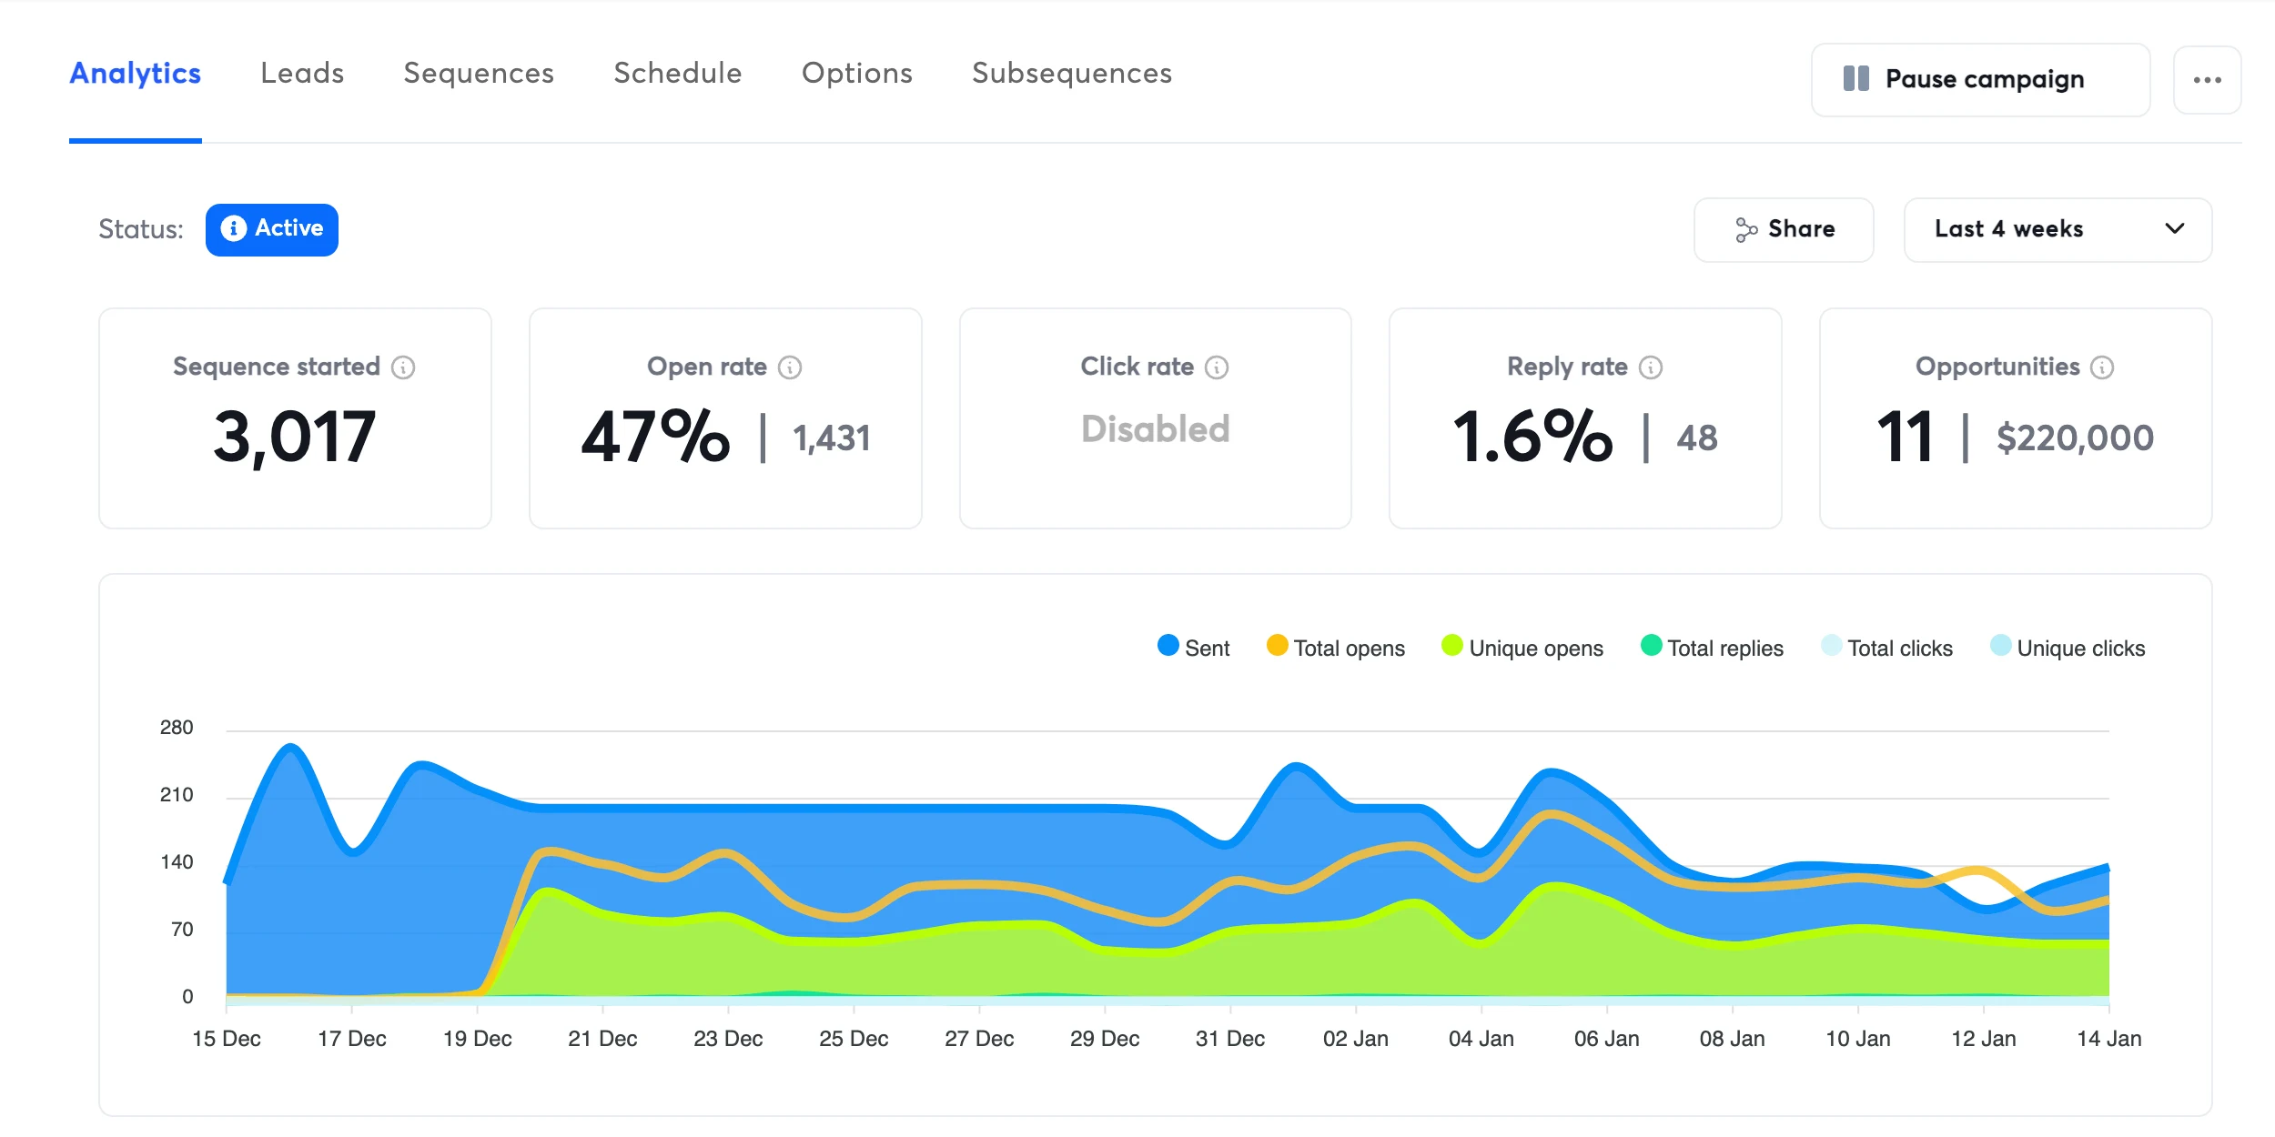
Task: Click the share icon in the Share button
Action: (x=1745, y=230)
